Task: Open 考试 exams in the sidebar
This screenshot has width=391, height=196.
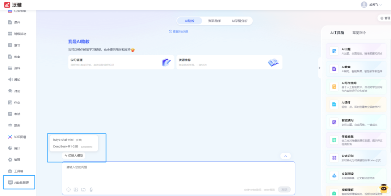Action: click(x=14, y=114)
